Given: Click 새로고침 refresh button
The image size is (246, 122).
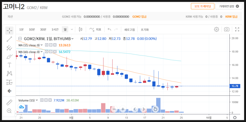Looking at the screenshot, I should (x=129, y=29).
